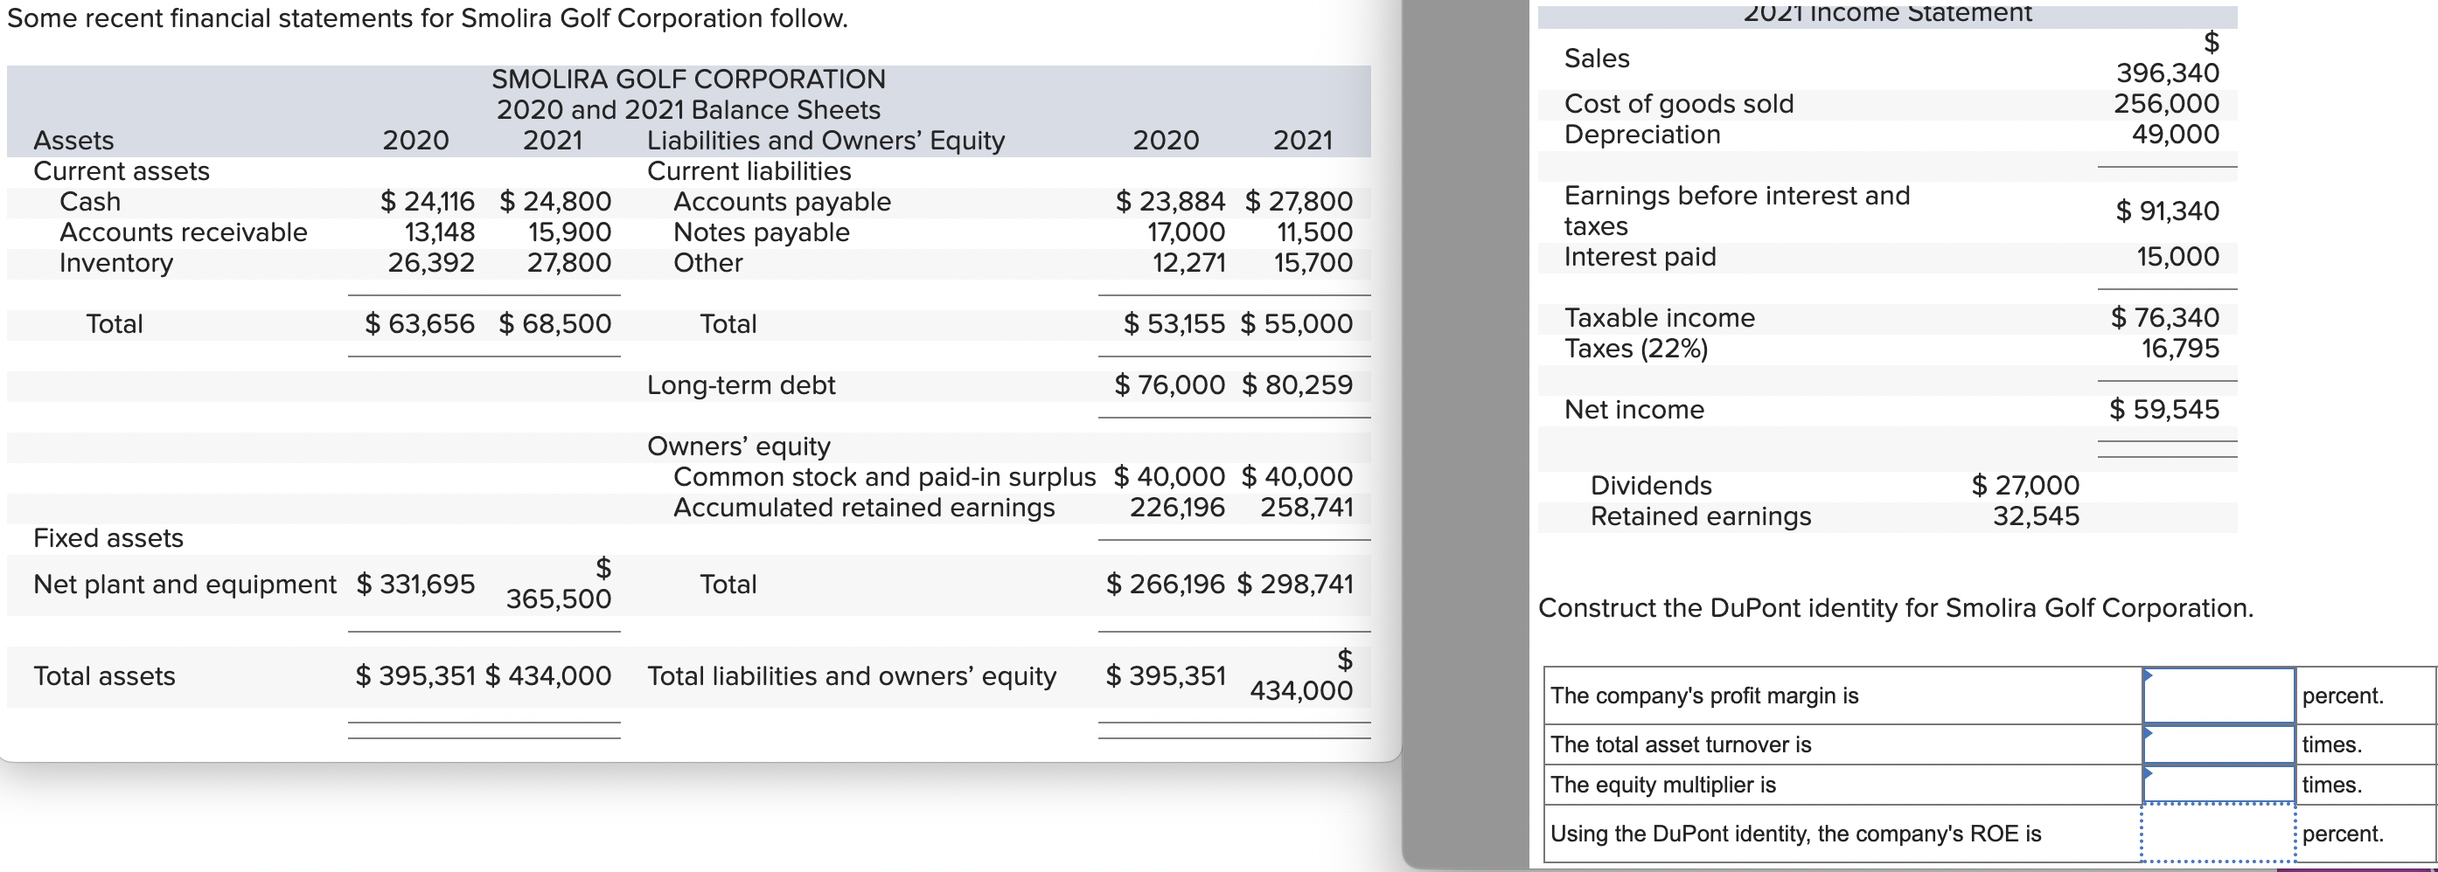Select the 2021 Total assets value $ 434,000
The height and width of the screenshot is (872, 2438).
point(548,675)
